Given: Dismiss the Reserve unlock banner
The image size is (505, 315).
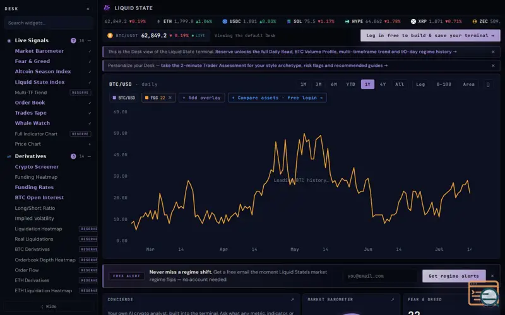Looking at the screenshot, I should pos(493,52).
